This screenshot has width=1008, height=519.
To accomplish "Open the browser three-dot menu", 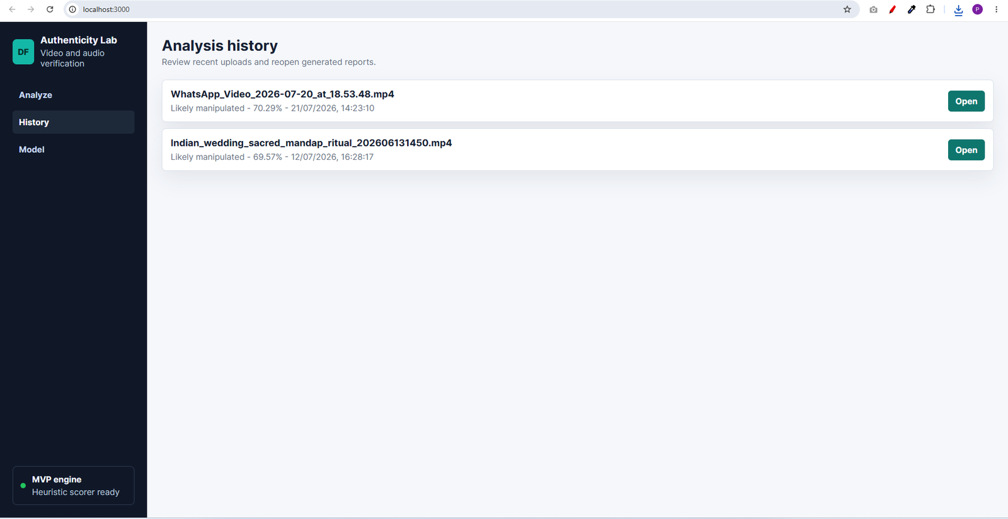I will click(996, 9).
